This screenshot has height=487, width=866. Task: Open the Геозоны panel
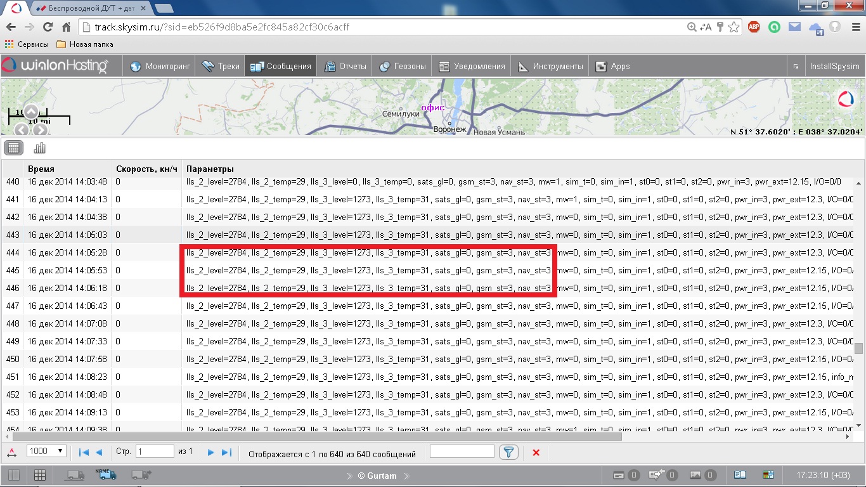[404, 67]
